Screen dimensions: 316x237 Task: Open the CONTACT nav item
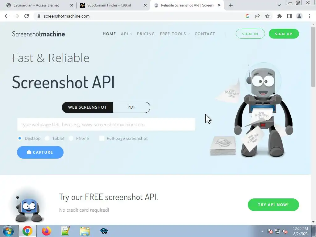click(x=205, y=34)
